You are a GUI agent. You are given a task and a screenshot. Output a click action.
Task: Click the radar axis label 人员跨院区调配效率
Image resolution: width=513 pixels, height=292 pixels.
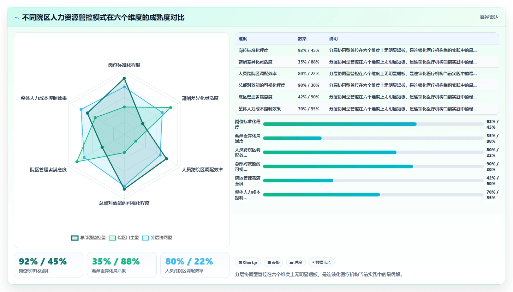(x=202, y=170)
